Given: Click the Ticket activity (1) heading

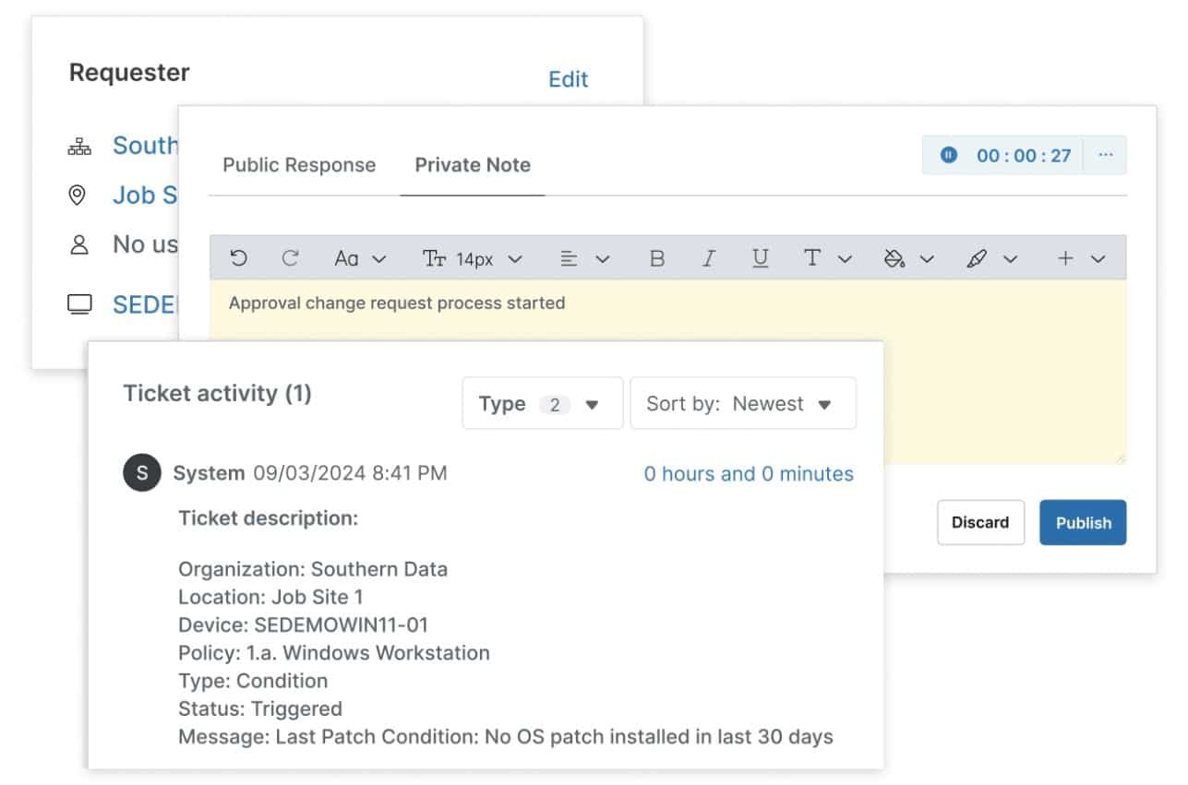Looking at the screenshot, I should tap(218, 394).
